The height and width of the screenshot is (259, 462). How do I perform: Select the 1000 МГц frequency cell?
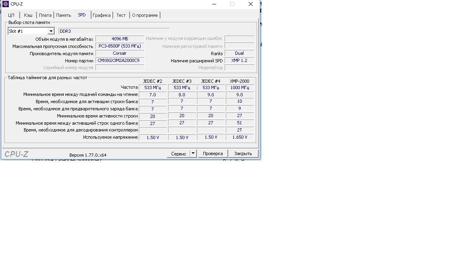click(x=239, y=88)
